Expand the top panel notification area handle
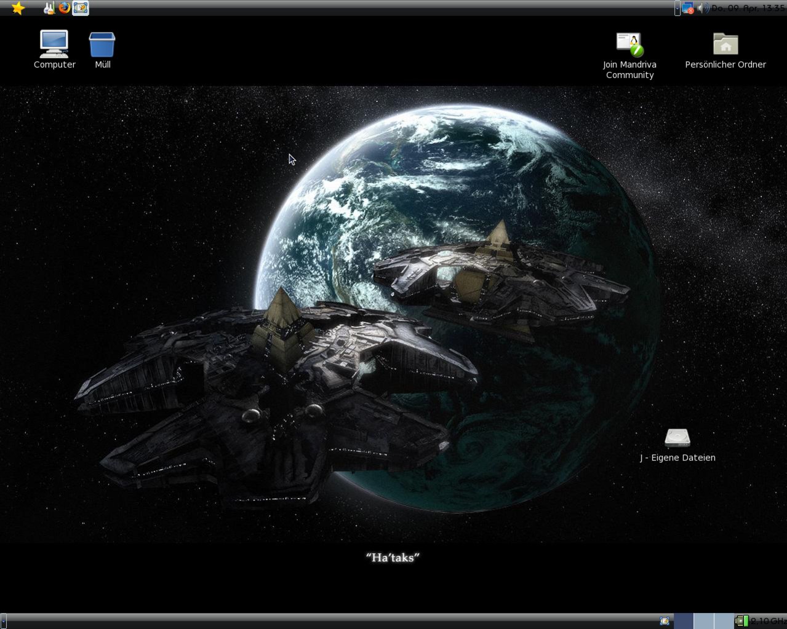Viewport: 787px width, 629px height. pos(677,8)
